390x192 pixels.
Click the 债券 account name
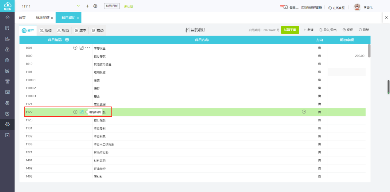point(97,88)
